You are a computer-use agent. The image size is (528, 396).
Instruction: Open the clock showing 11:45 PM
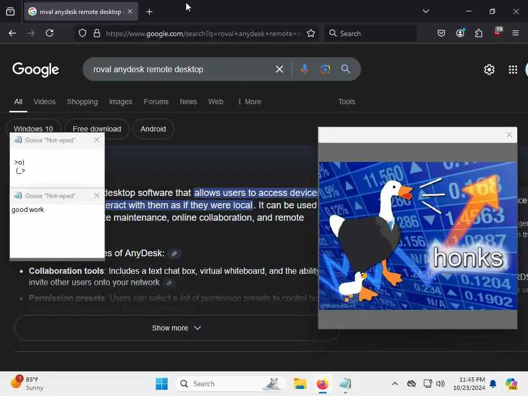coord(469,384)
